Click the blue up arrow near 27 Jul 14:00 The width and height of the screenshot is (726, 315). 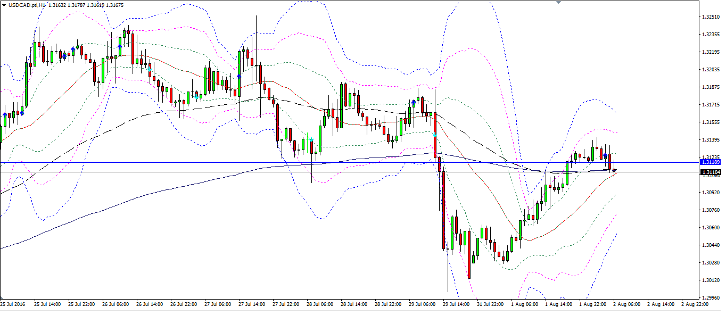click(x=239, y=77)
